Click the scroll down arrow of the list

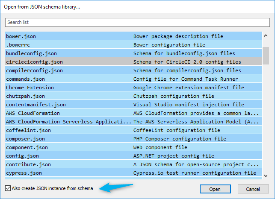tap(266, 176)
